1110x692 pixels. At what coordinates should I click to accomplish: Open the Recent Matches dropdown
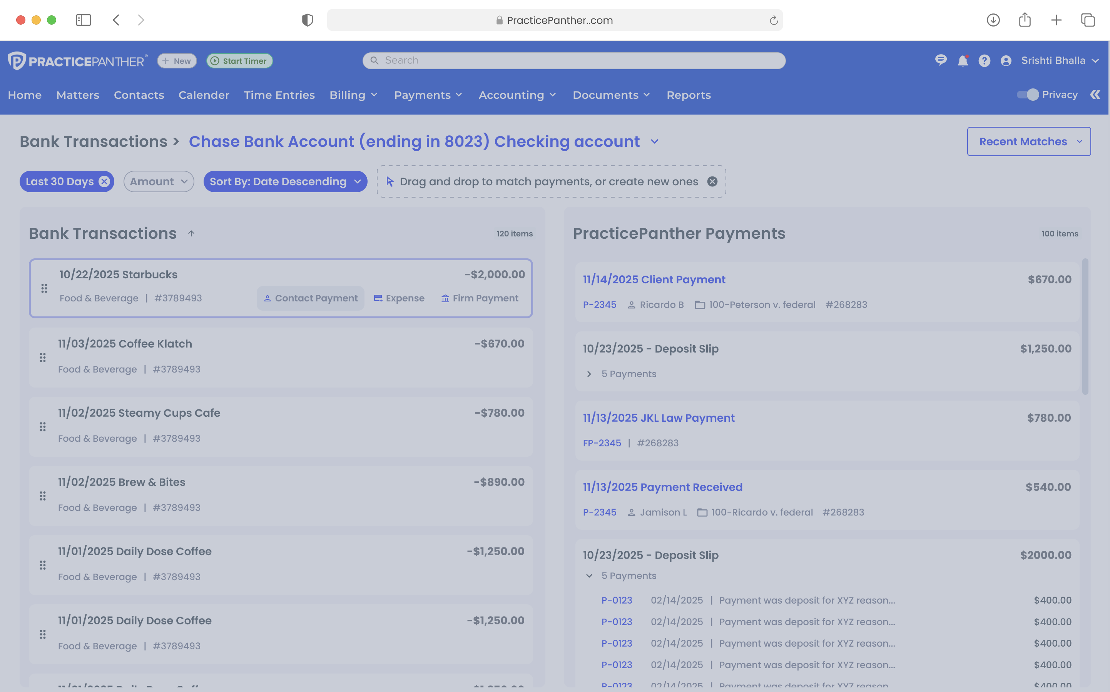[x=1029, y=141]
